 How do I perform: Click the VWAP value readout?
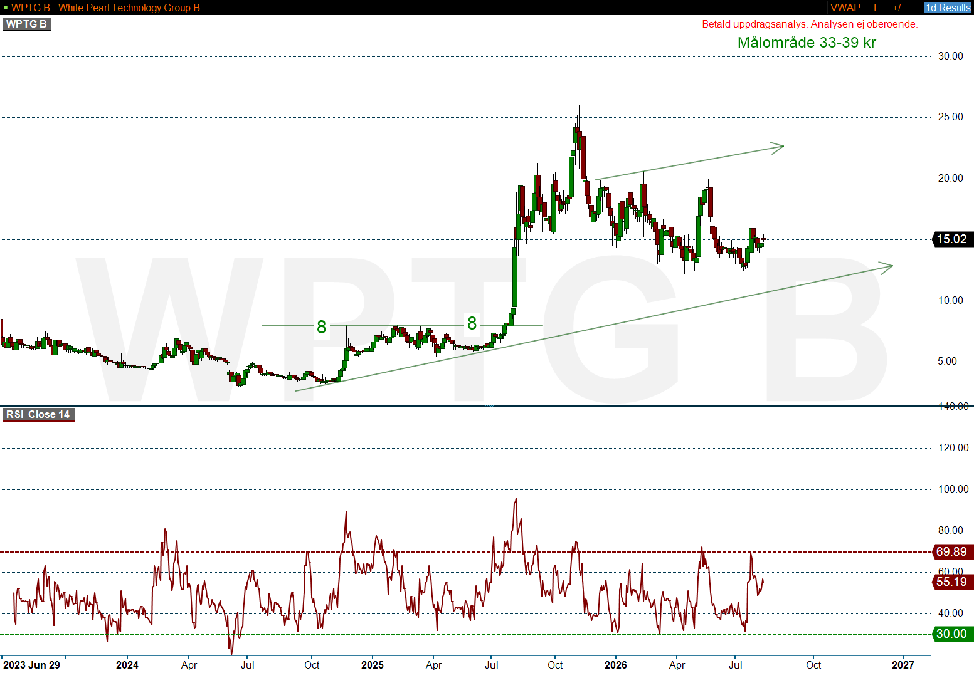[x=850, y=8]
